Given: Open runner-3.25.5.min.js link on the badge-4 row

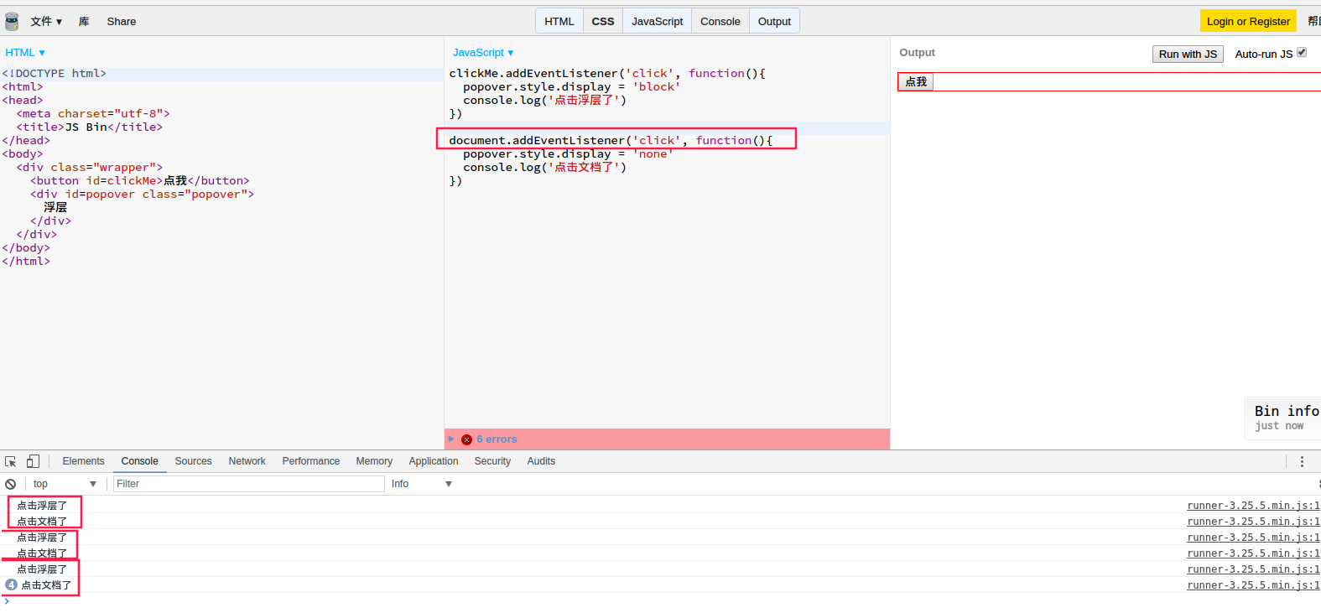Looking at the screenshot, I should click(1253, 585).
